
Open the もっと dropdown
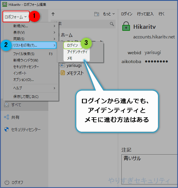tap(109, 14)
